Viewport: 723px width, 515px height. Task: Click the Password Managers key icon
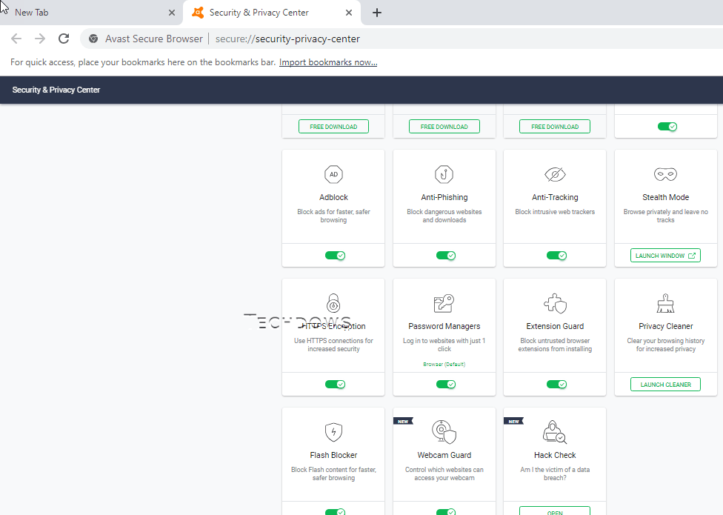(444, 303)
